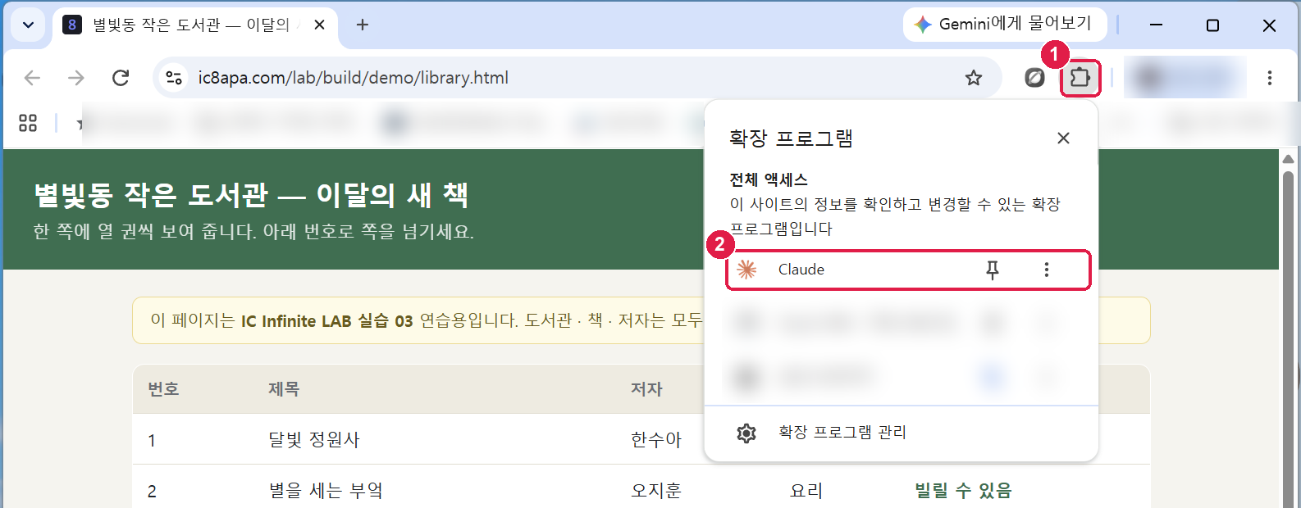Click the book title 별을 세는 부엌
The height and width of the screenshot is (508, 1301).
point(326,491)
